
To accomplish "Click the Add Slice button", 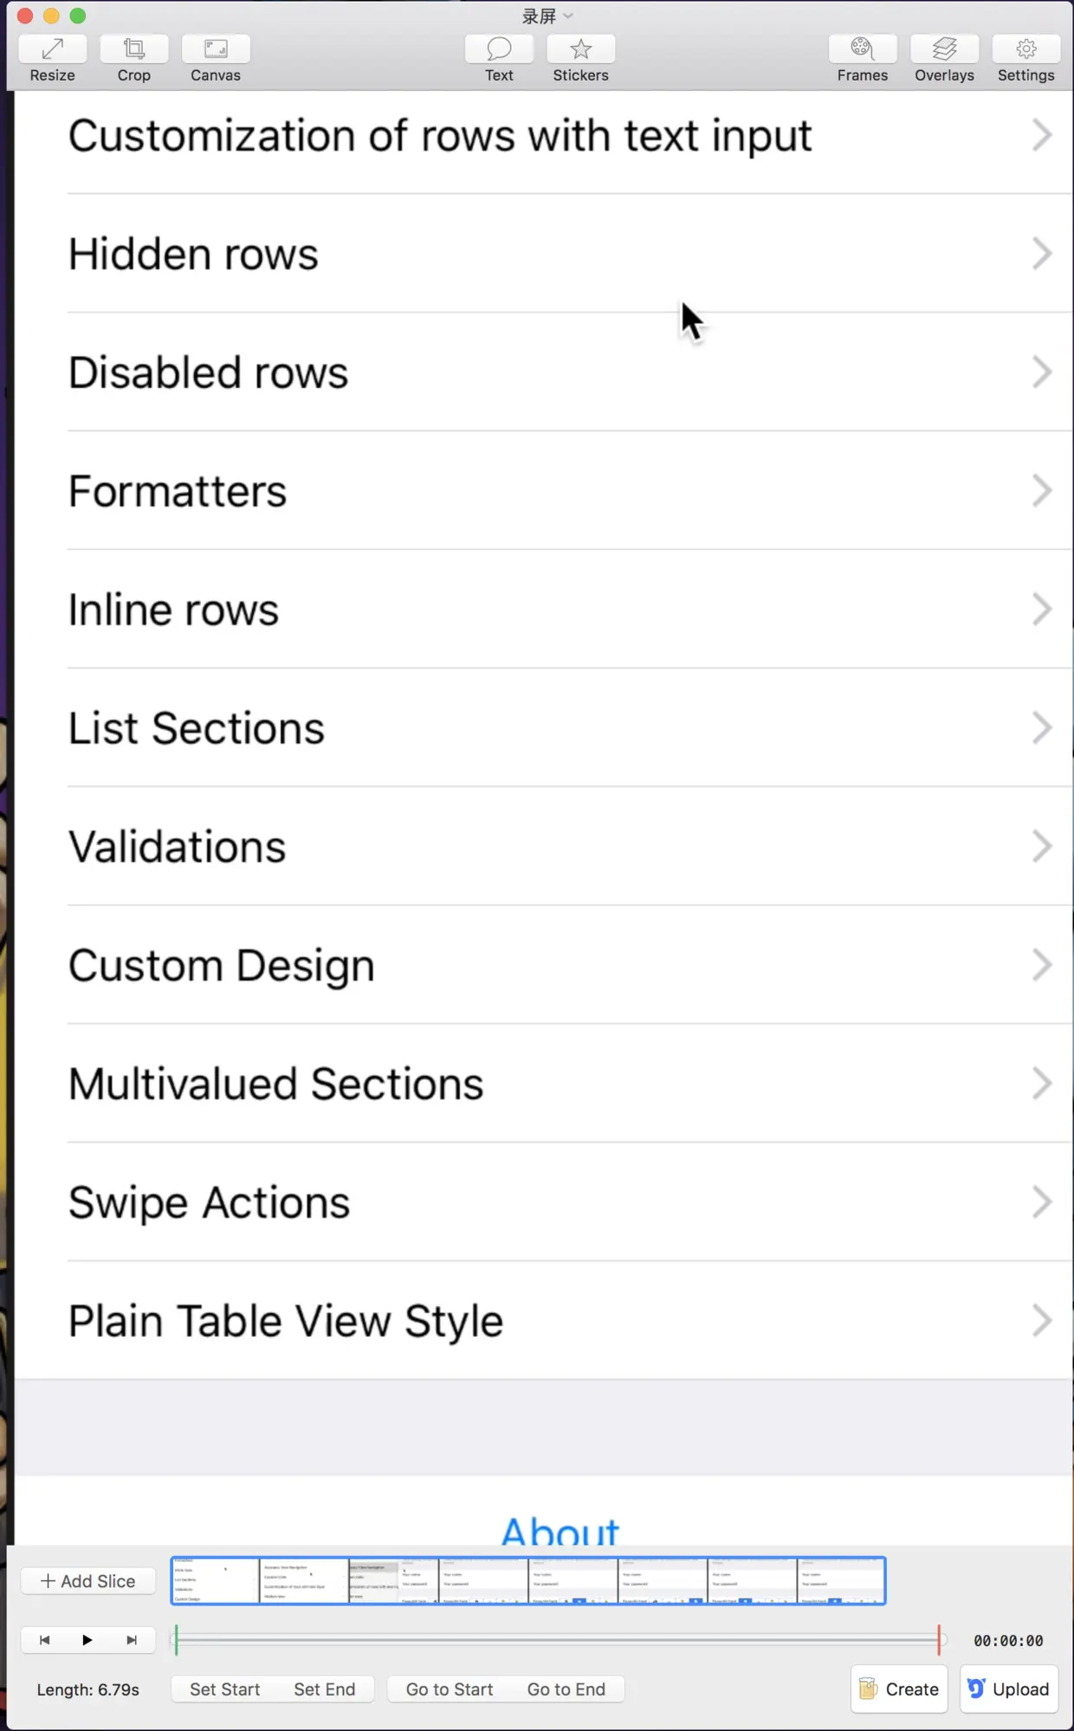I will tap(88, 1581).
